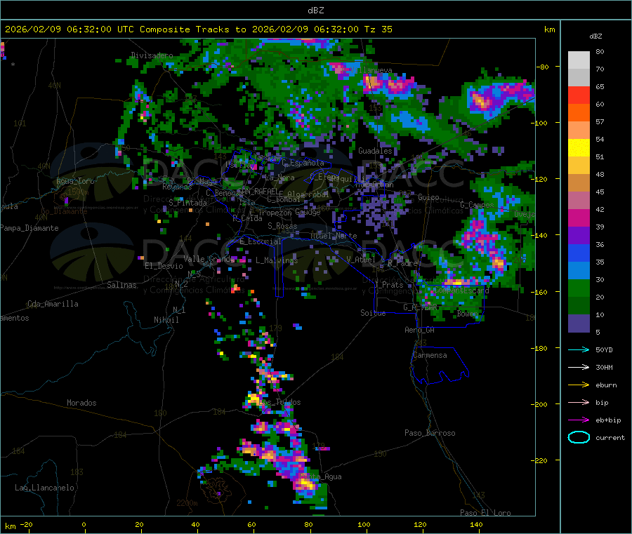
Task: Click the 'Agua_Toro' map label
Action: (x=75, y=181)
